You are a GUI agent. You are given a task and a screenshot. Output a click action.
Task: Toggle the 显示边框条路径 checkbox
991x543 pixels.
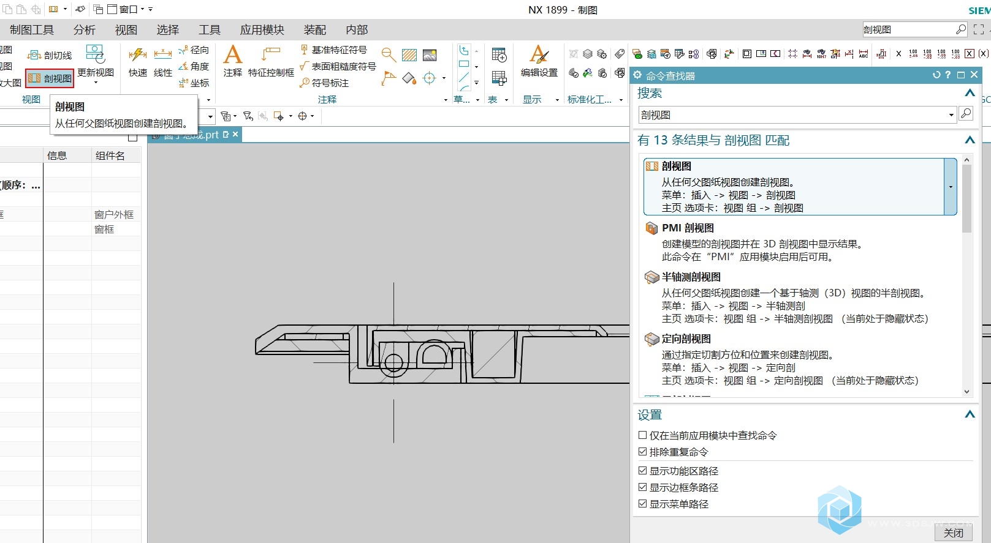[642, 487]
